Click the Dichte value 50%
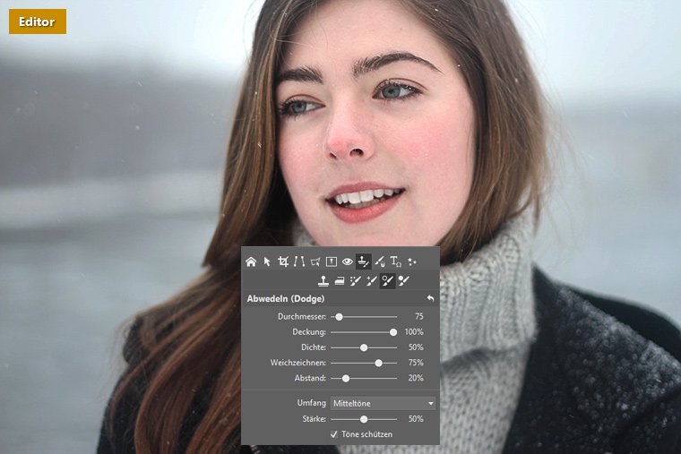The height and width of the screenshot is (454, 681). point(416,347)
